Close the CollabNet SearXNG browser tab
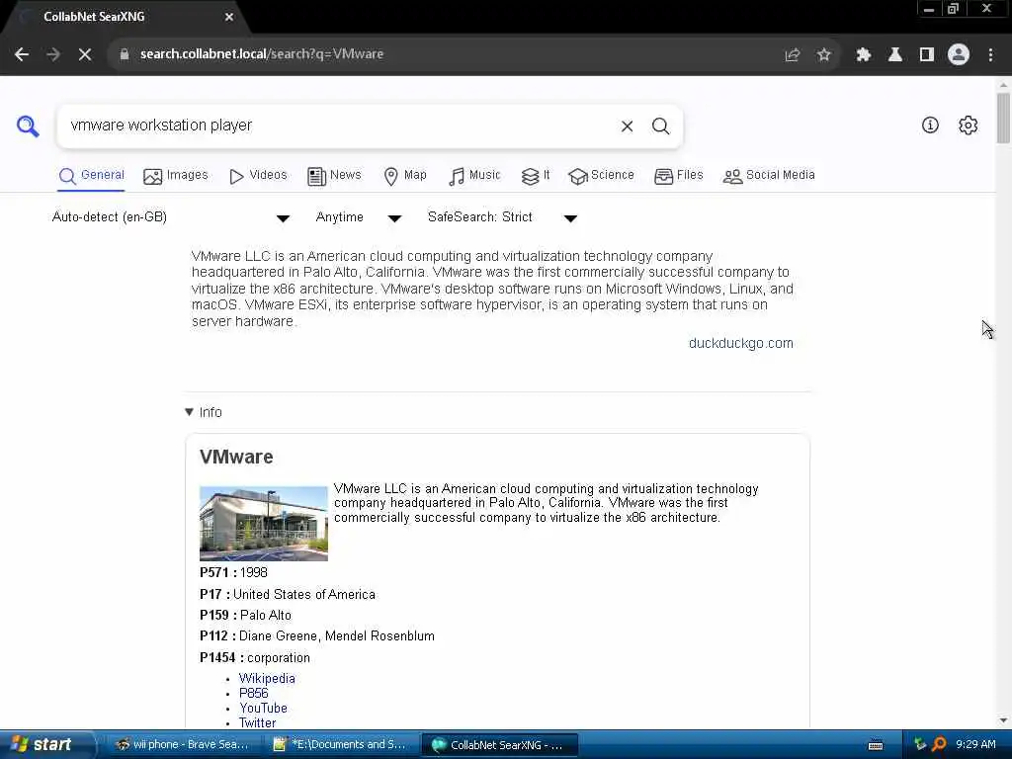Image resolution: width=1012 pixels, height=759 pixels. [x=229, y=17]
